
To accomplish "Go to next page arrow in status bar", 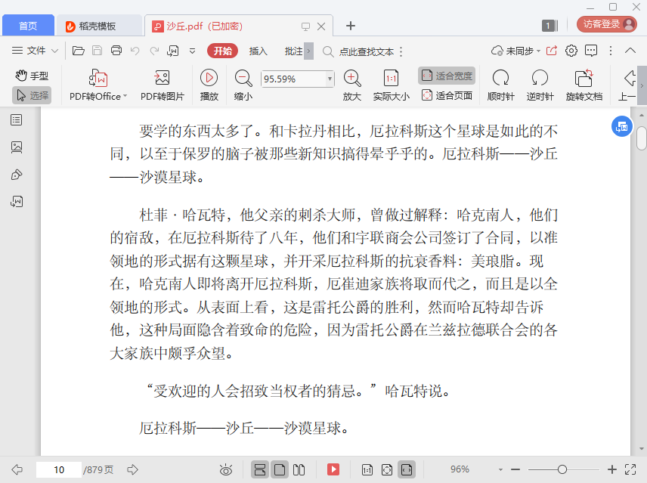I will 132,469.
